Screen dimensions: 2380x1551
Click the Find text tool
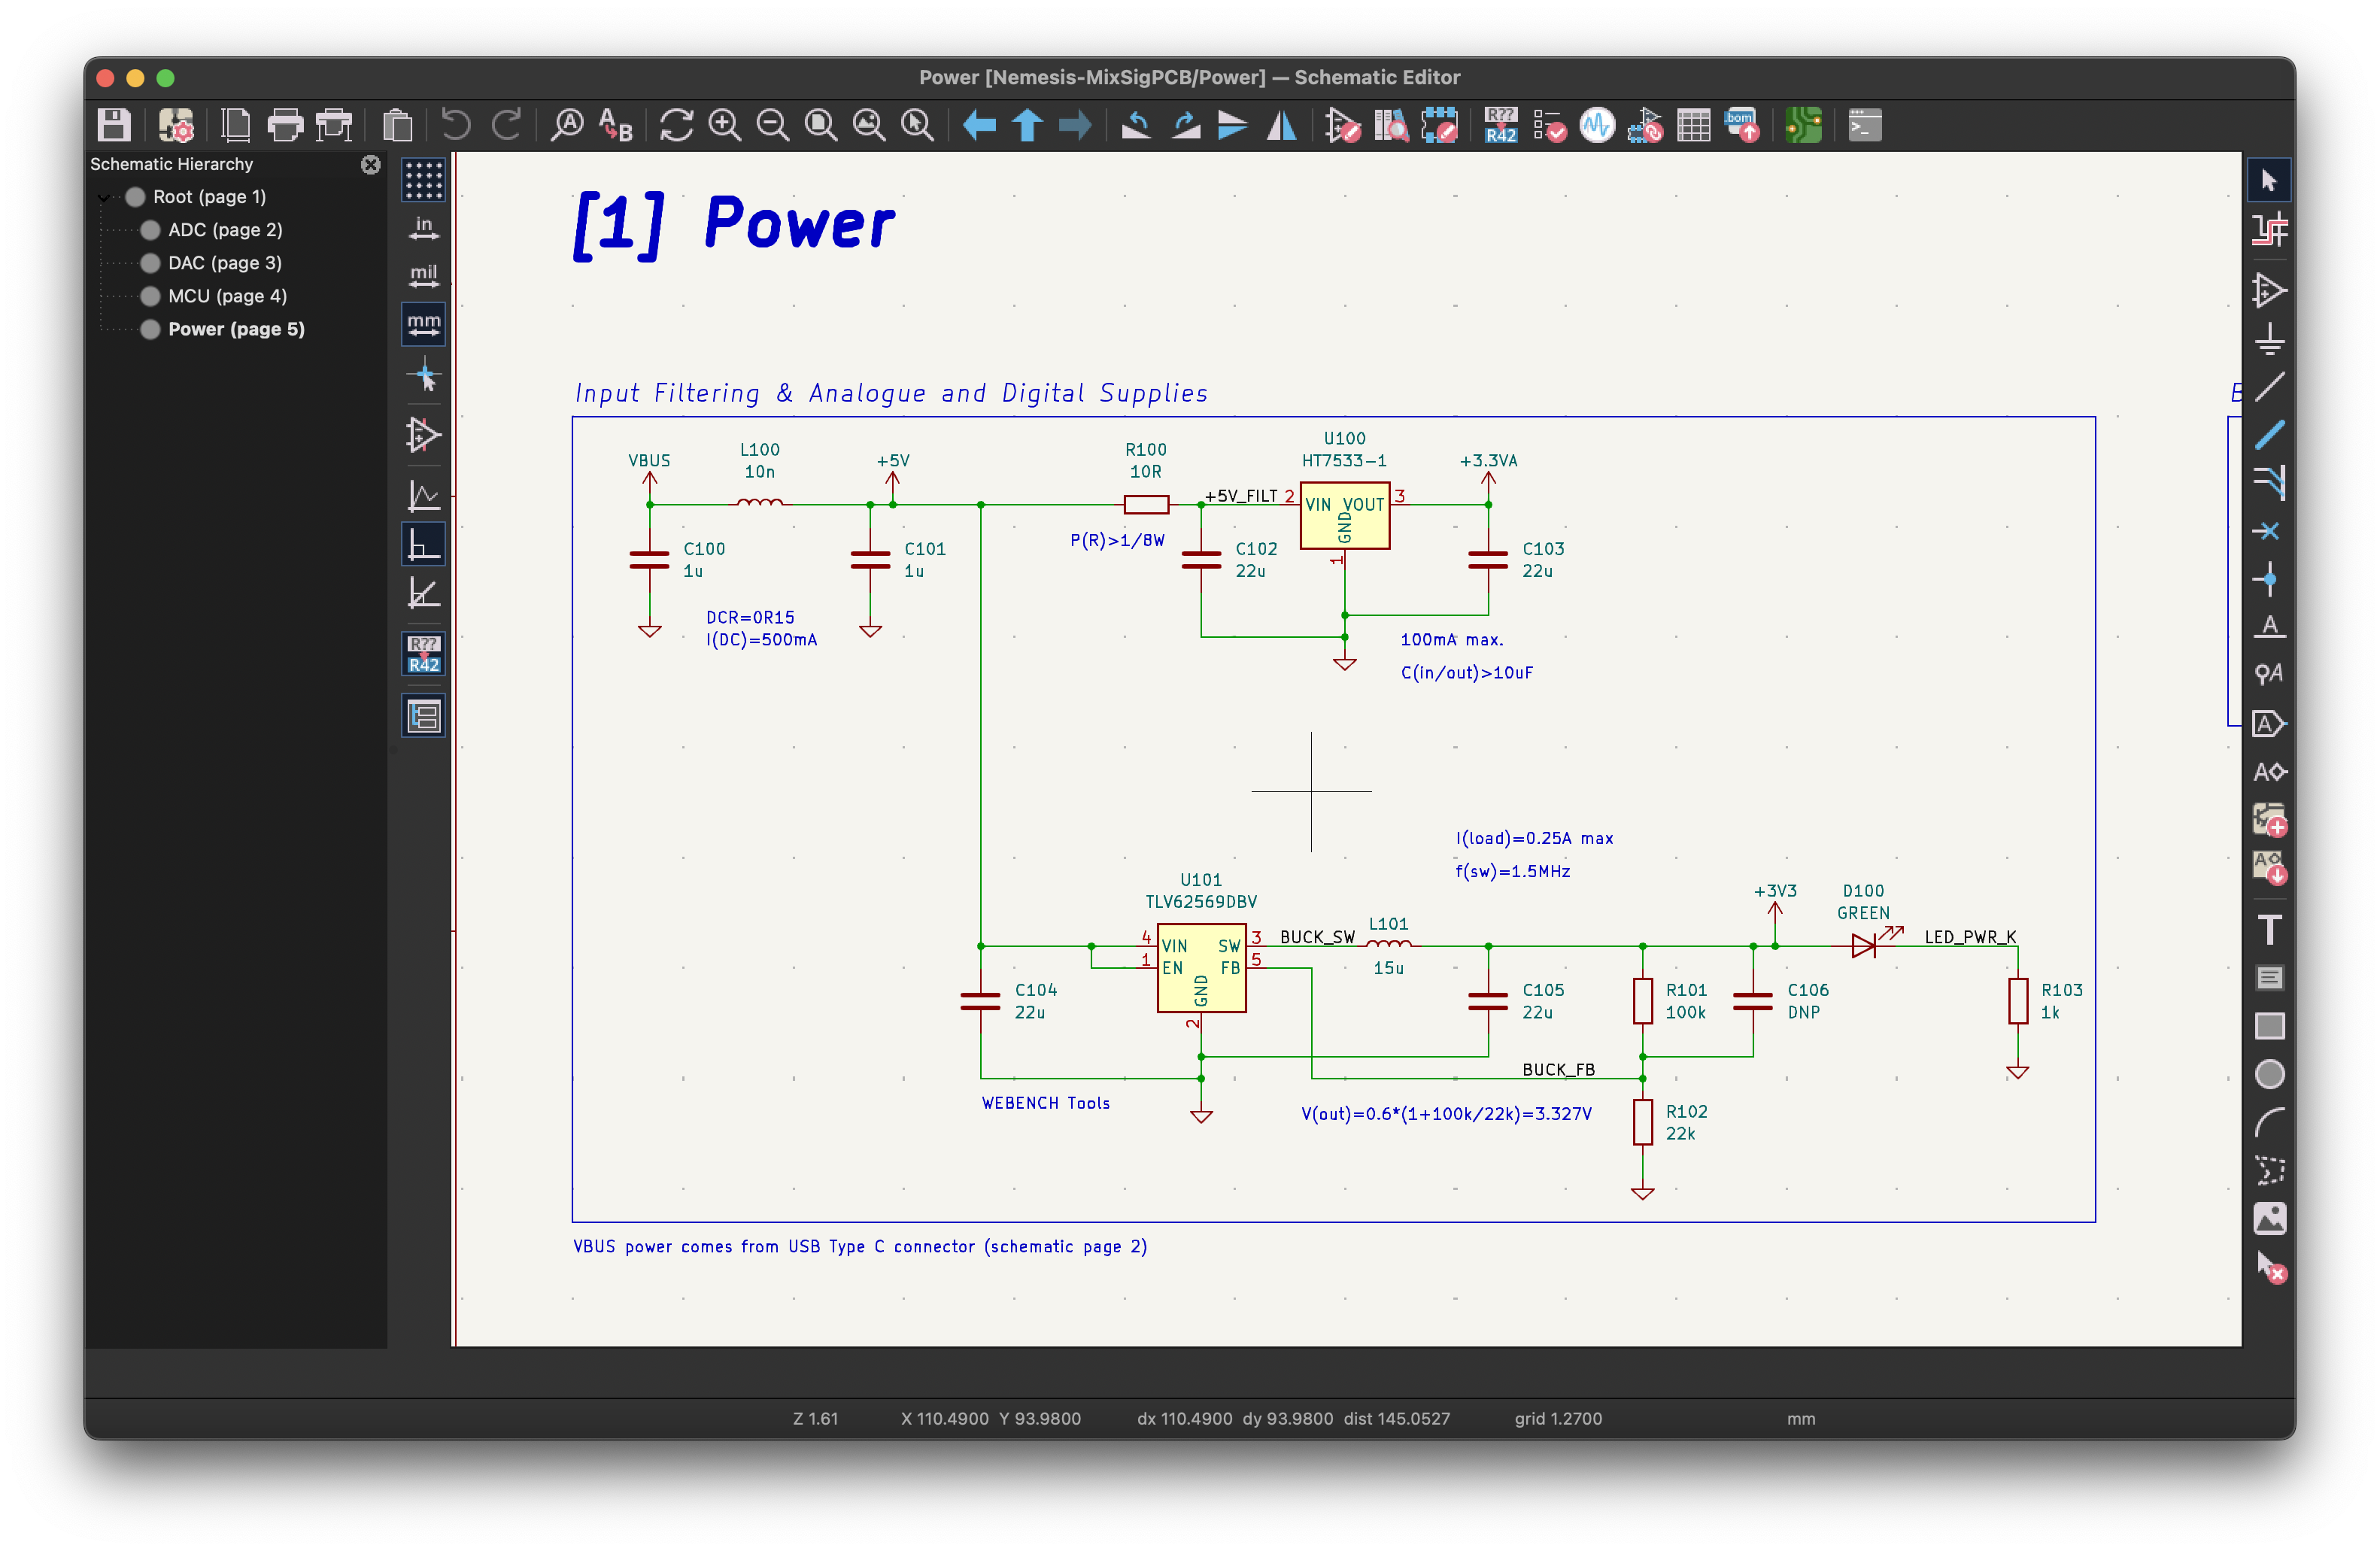point(567,126)
